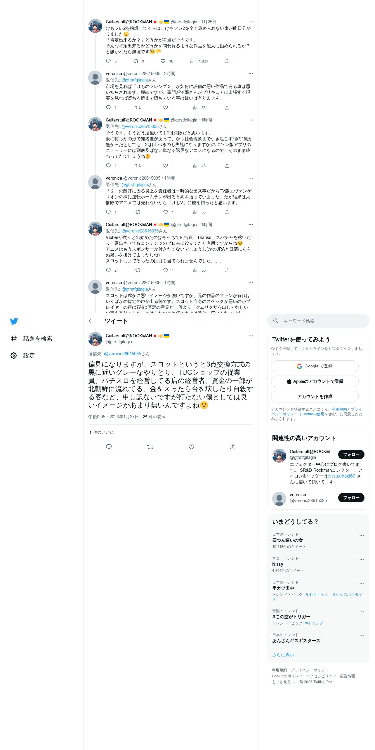Open 話題を検索 in sidebar
Viewport: 375px width, 750px height.
tap(32, 338)
